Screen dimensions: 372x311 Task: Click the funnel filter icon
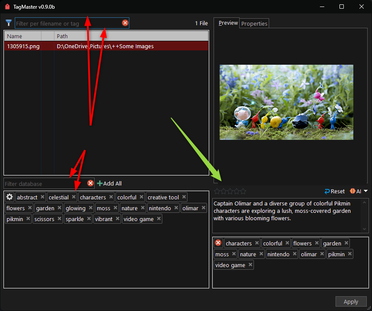click(8, 23)
